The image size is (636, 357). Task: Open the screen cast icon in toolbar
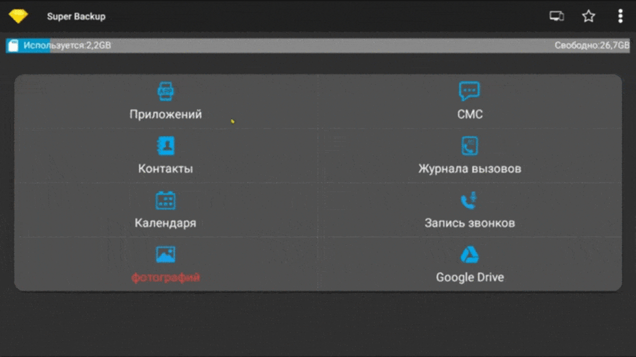pos(555,16)
